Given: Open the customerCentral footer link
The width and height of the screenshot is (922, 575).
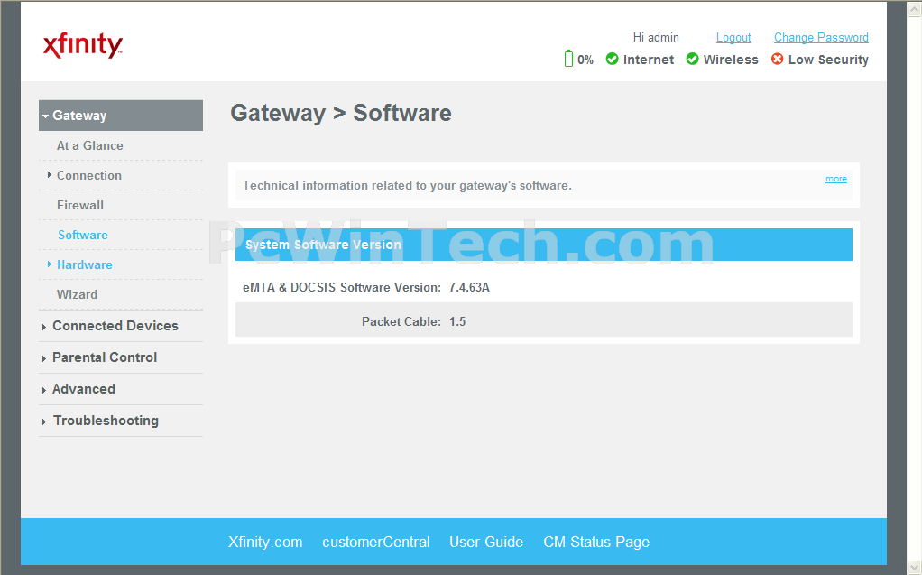Looking at the screenshot, I should [375, 542].
